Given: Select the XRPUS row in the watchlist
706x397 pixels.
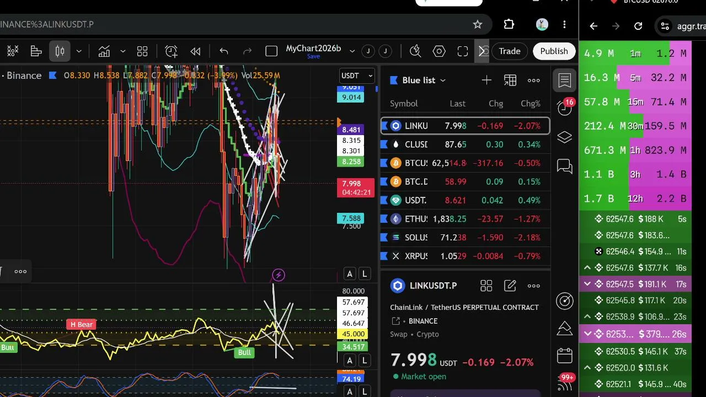Looking at the screenshot, I should click(466, 256).
